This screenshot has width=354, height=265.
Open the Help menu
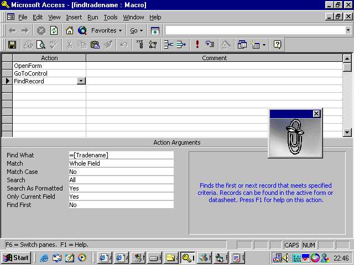point(155,17)
